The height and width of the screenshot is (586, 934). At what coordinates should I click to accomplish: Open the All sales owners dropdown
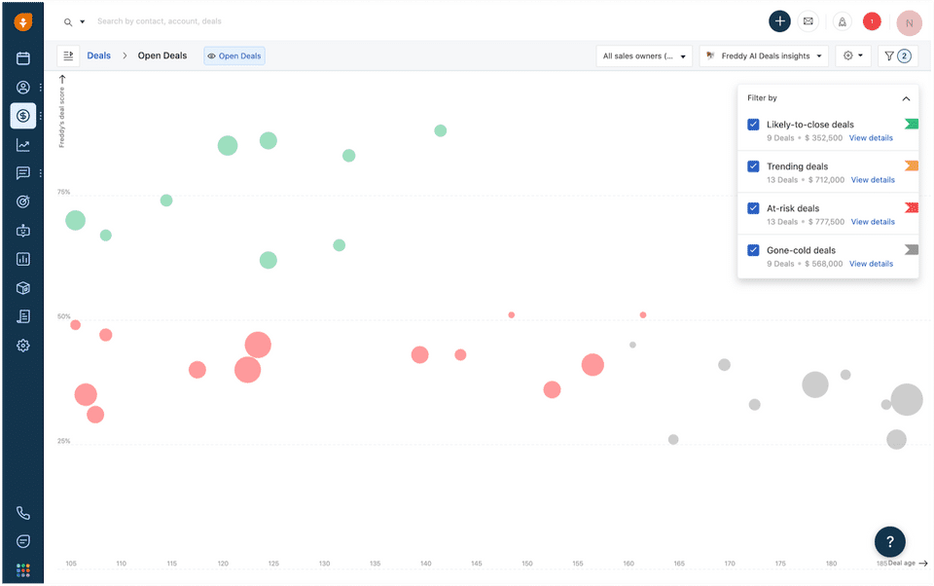[x=644, y=56]
